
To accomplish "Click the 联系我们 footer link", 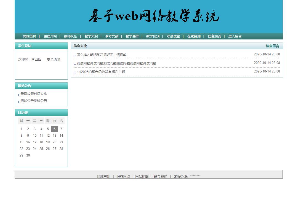I will click(160, 176).
